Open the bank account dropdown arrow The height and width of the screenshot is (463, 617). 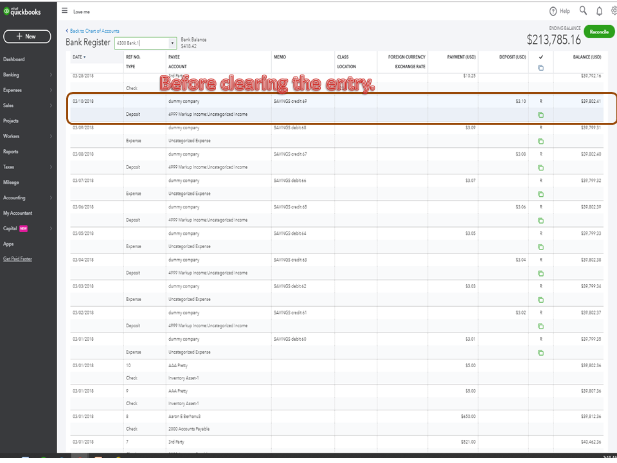point(172,43)
